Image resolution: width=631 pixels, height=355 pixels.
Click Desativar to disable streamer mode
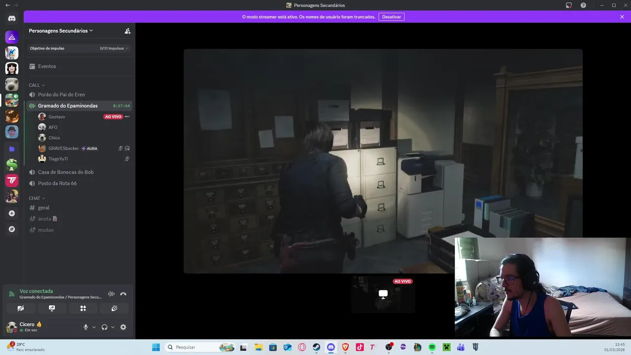pyautogui.click(x=391, y=17)
